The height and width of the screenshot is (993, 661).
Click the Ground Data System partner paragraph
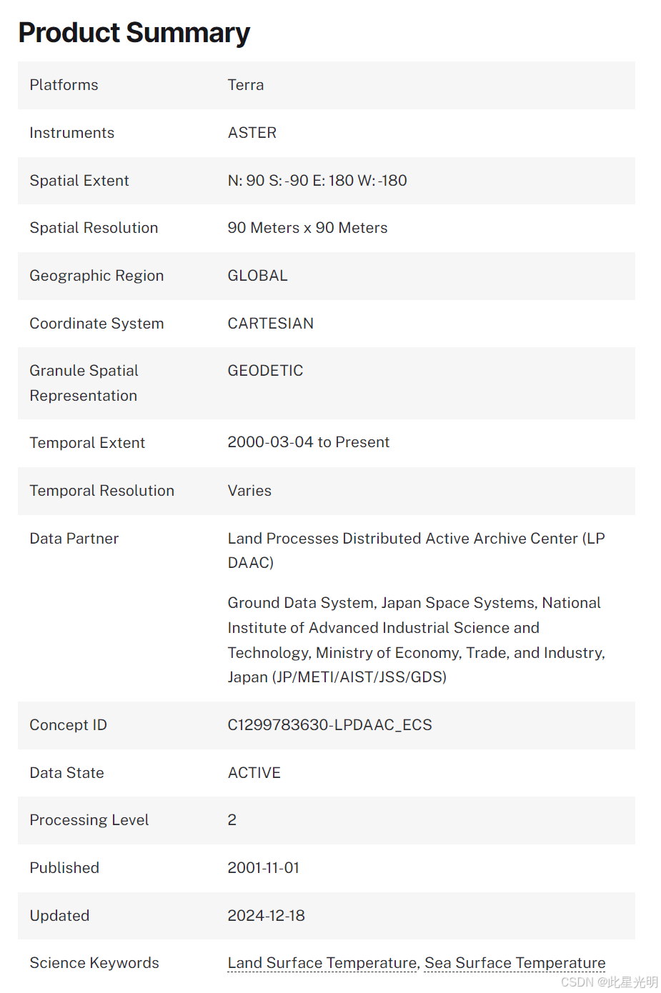(x=416, y=640)
